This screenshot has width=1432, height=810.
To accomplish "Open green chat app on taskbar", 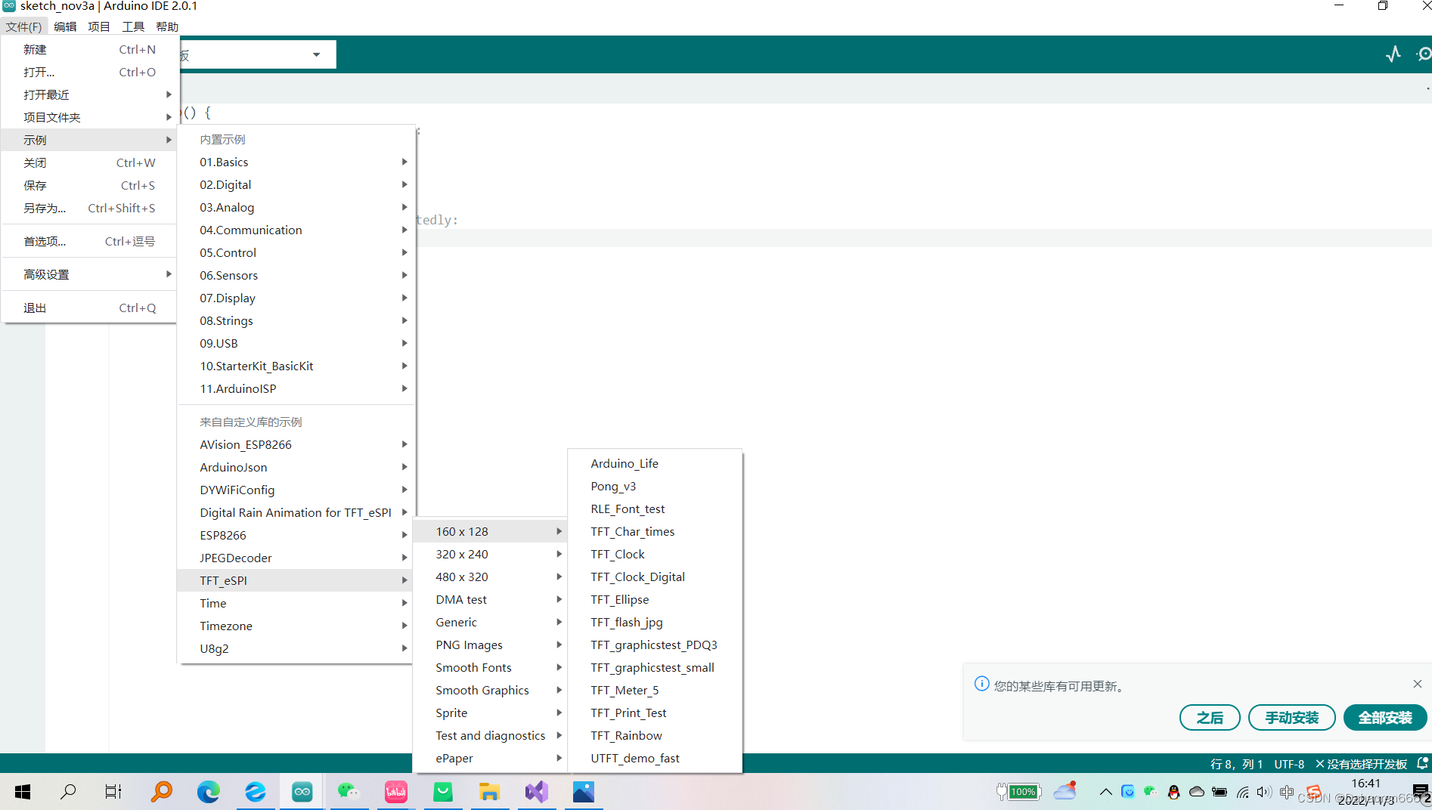I will pyautogui.click(x=442, y=792).
